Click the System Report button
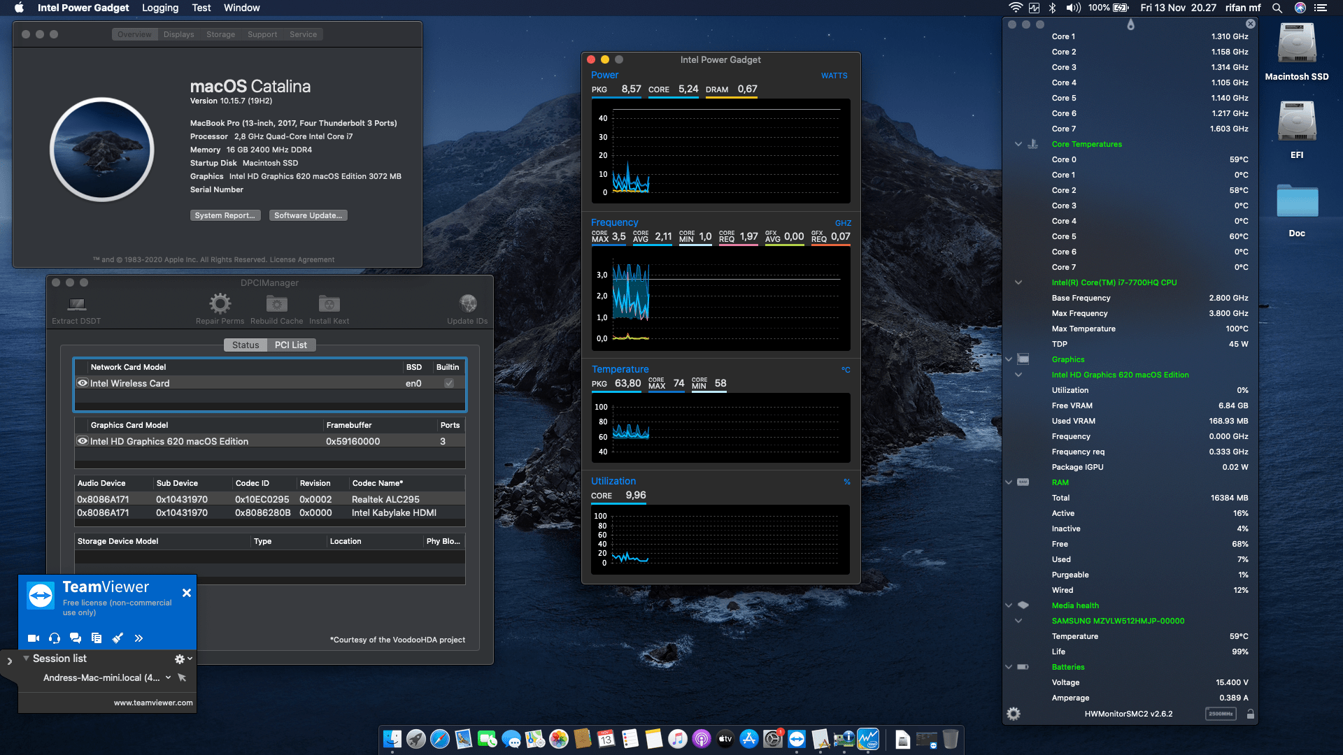The image size is (1343, 755). [225, 215]
